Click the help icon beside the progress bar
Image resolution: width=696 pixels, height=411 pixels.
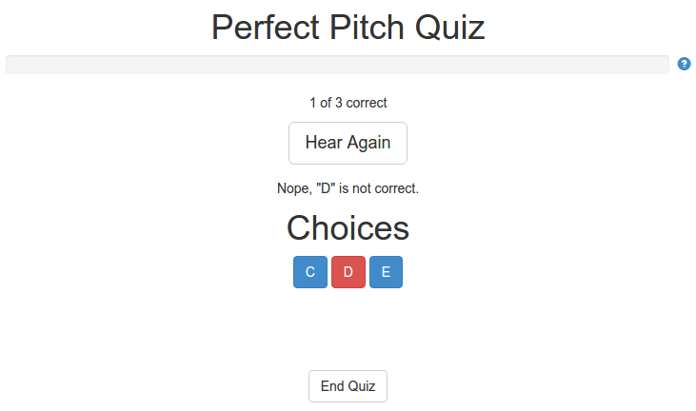tap(684, 64)
